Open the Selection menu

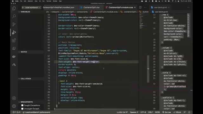[30, 1]
